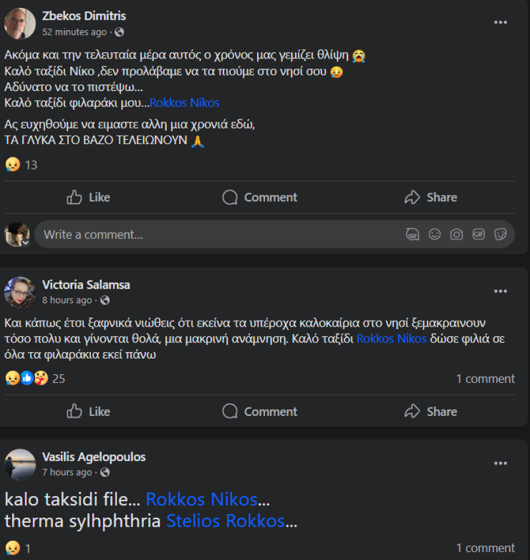
Task: Insert an avatar comment with the avatar icon
Action: (413, 234)
